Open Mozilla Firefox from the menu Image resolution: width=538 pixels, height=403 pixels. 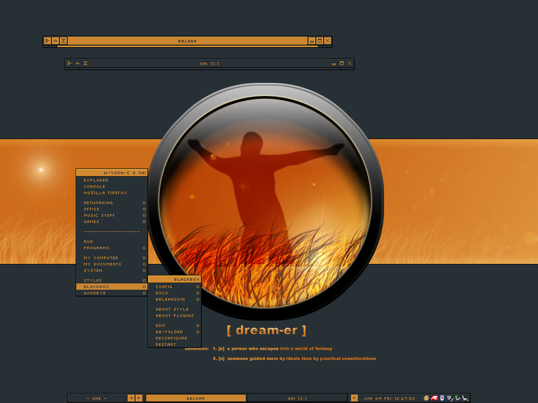pos(105,193)
